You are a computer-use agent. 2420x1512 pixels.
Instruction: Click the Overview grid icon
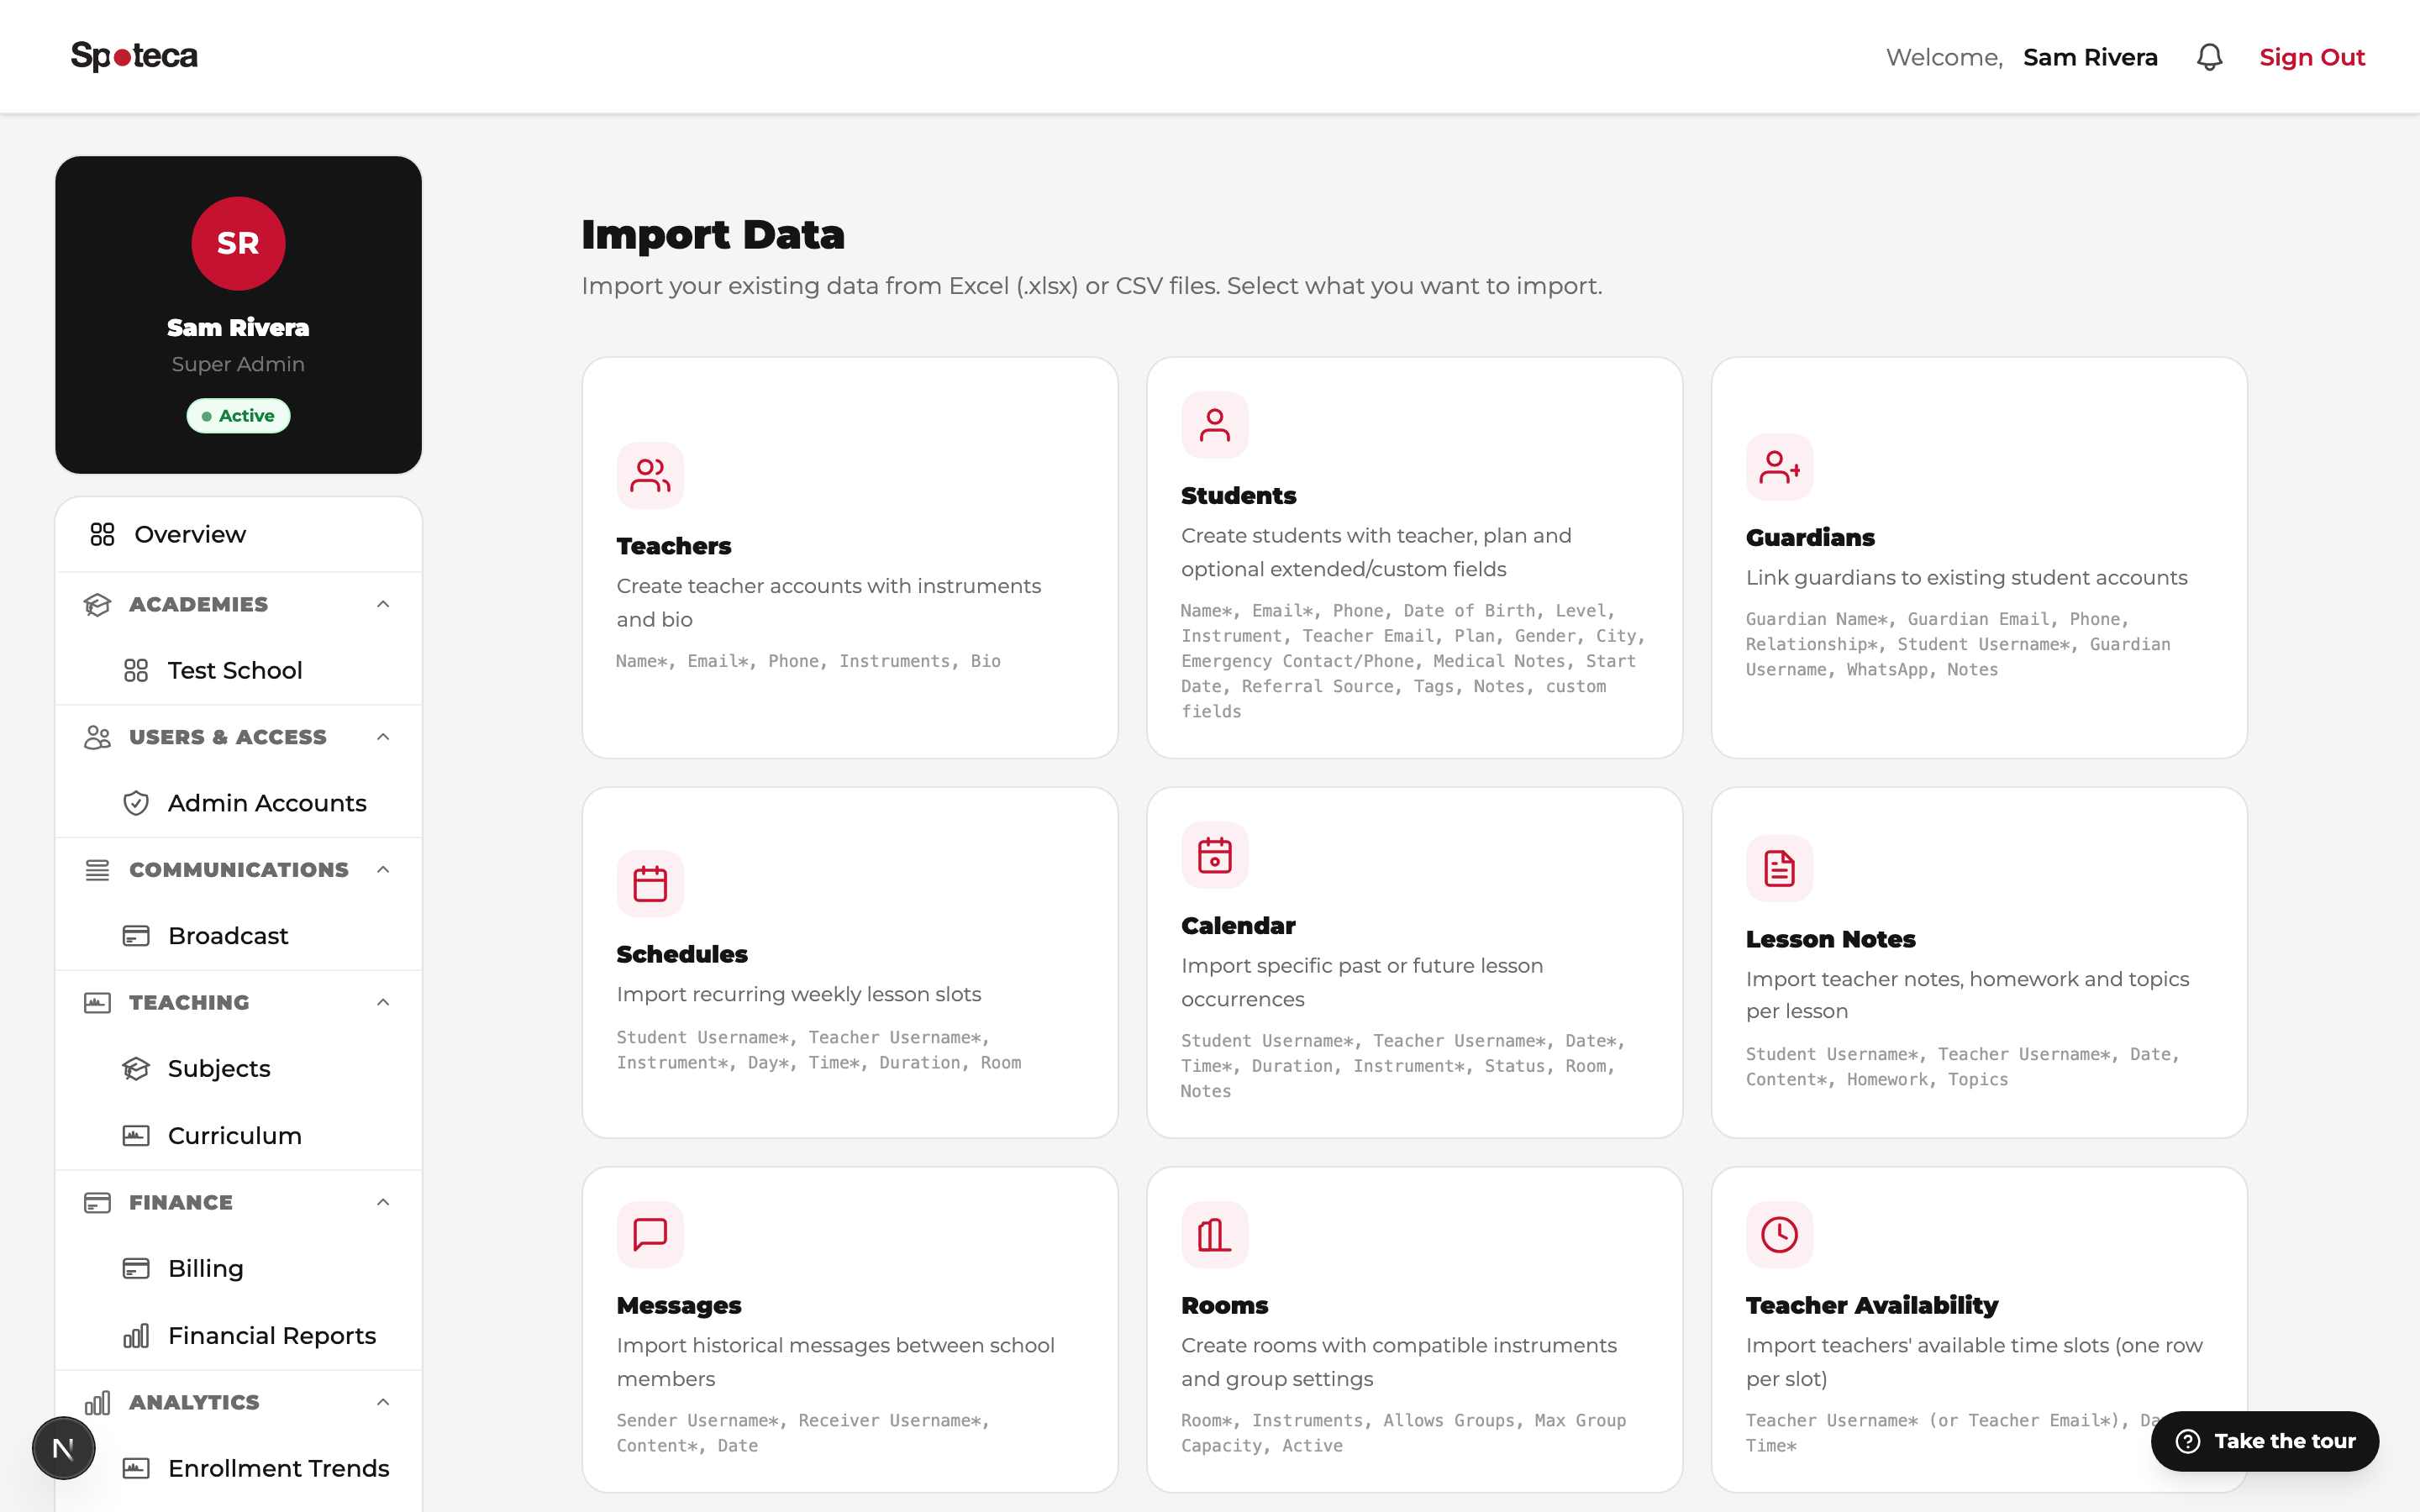pos(102,534)
